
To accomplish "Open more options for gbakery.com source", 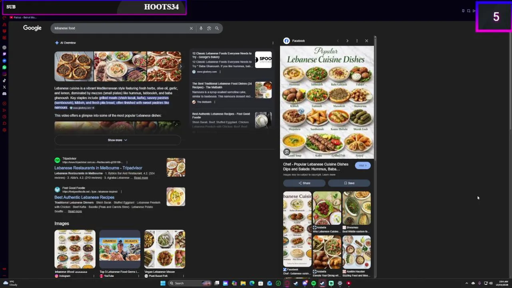I will (220, 72).
